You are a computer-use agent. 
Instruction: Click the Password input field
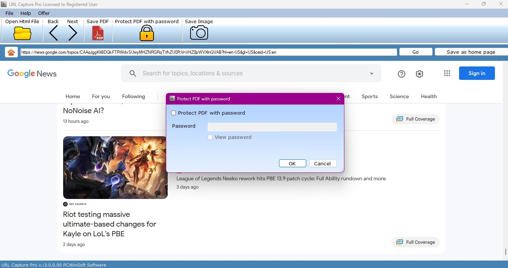272,127
